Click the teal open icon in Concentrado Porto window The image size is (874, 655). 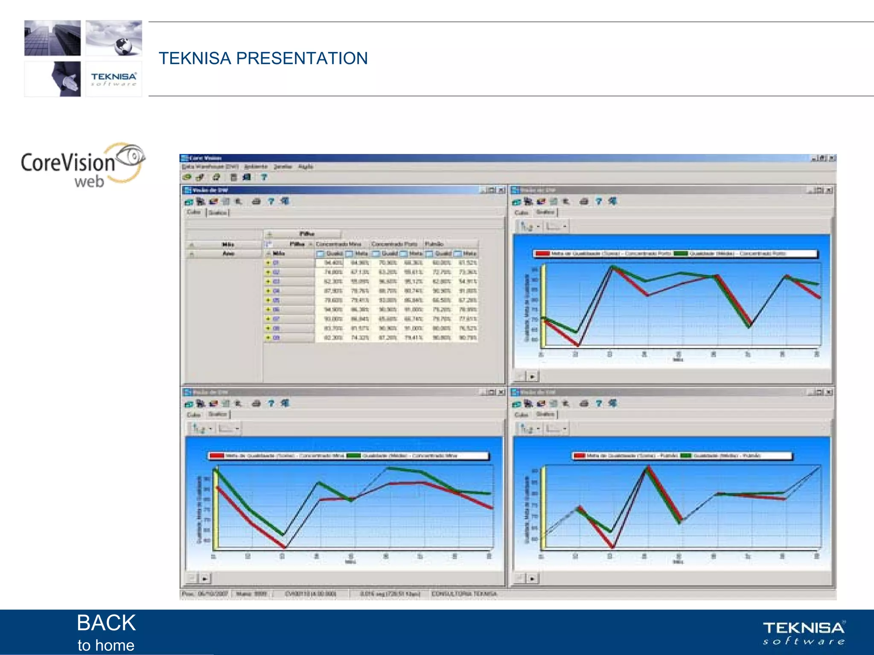pyautogui.click(x=516, y=202)
